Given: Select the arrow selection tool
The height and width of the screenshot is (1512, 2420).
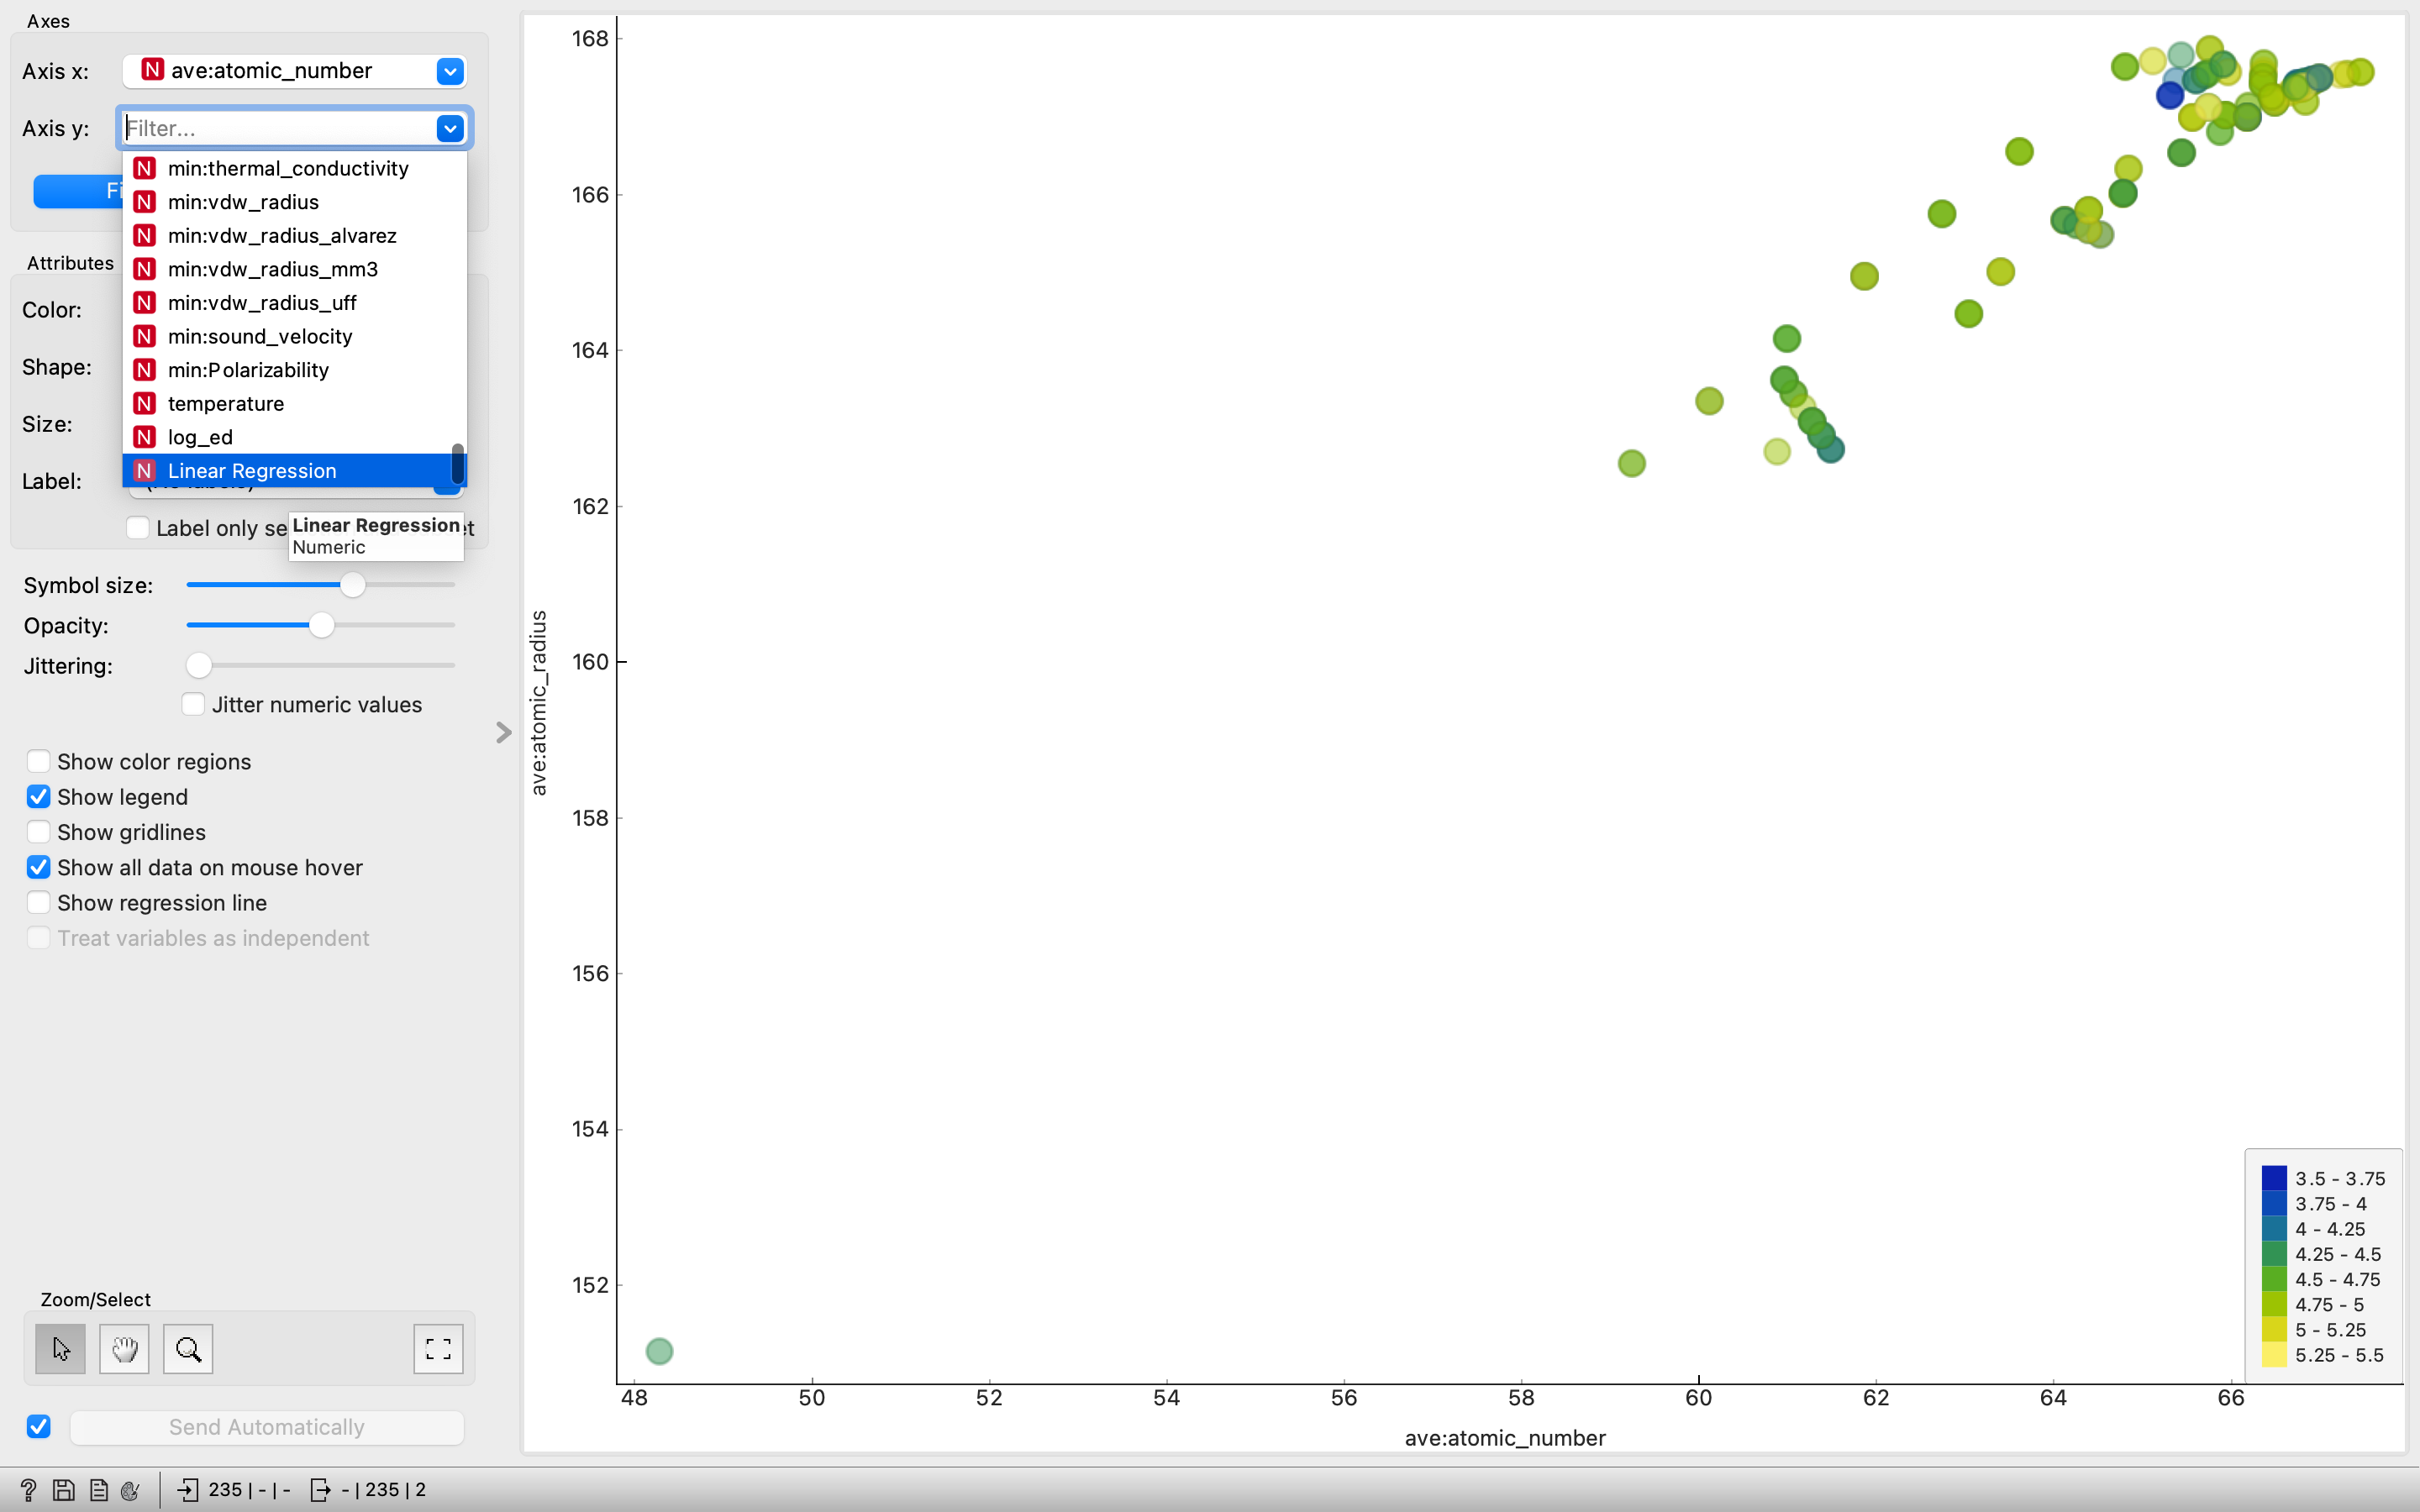Looking at the screenshot, I should click(60, 1349).
